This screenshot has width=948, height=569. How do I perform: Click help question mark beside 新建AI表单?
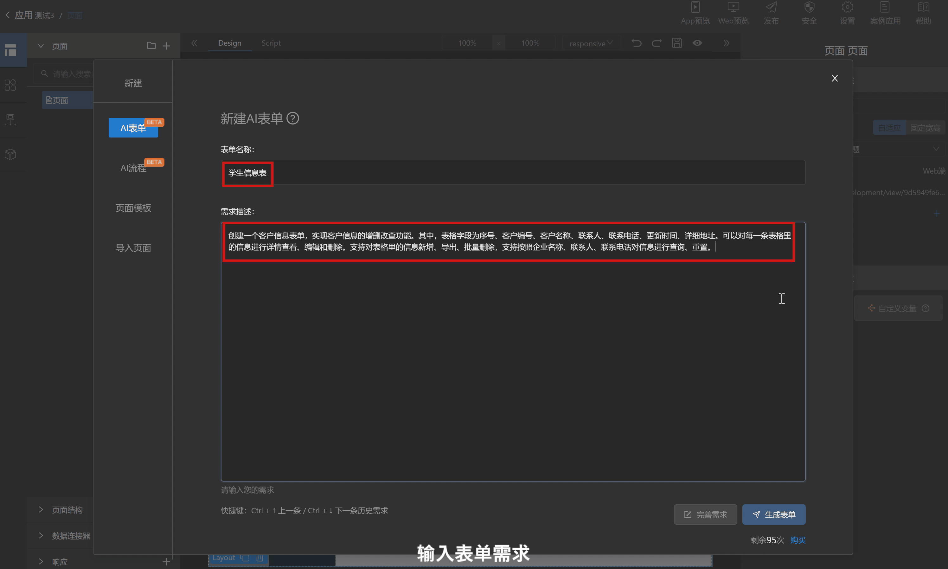click(x=293, y=118)
